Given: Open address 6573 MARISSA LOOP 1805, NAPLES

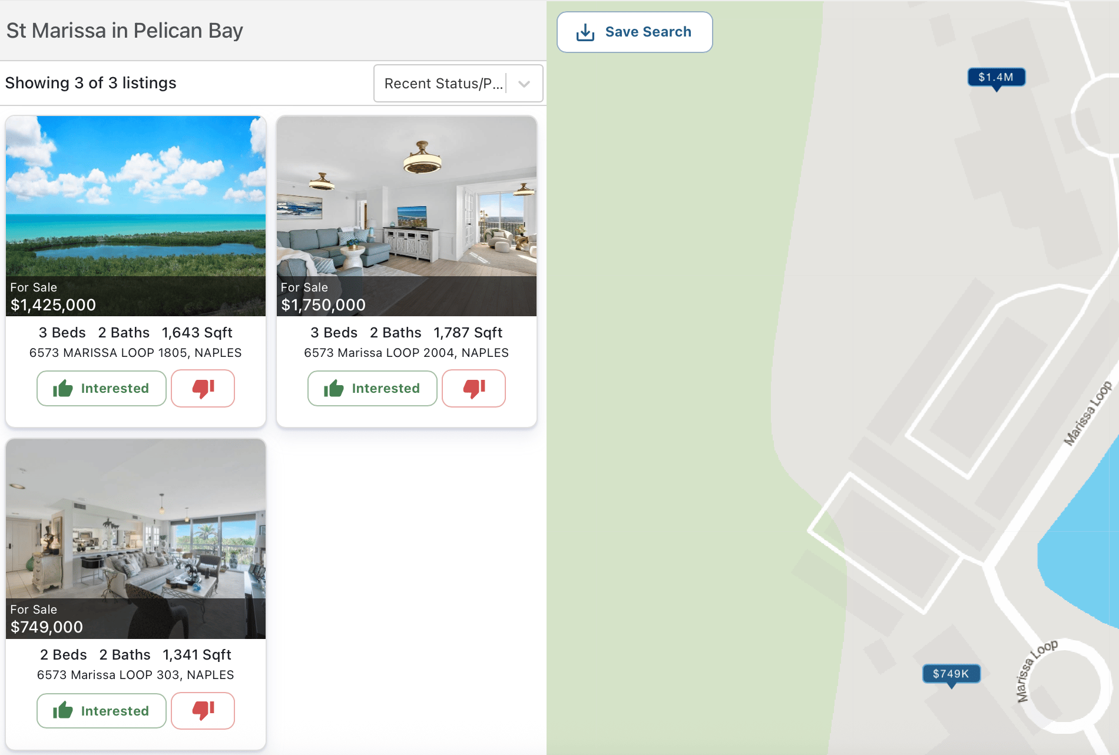Looking at the screenshot, I should [135, 353].
